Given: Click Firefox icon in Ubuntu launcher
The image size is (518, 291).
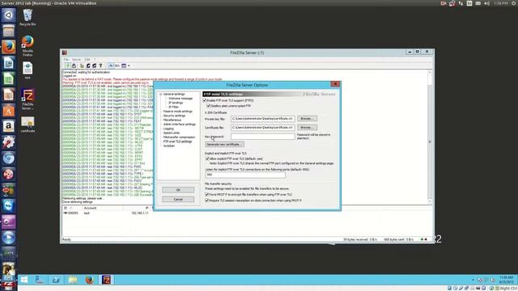Looking at the screenshot, I should [9, 47].
